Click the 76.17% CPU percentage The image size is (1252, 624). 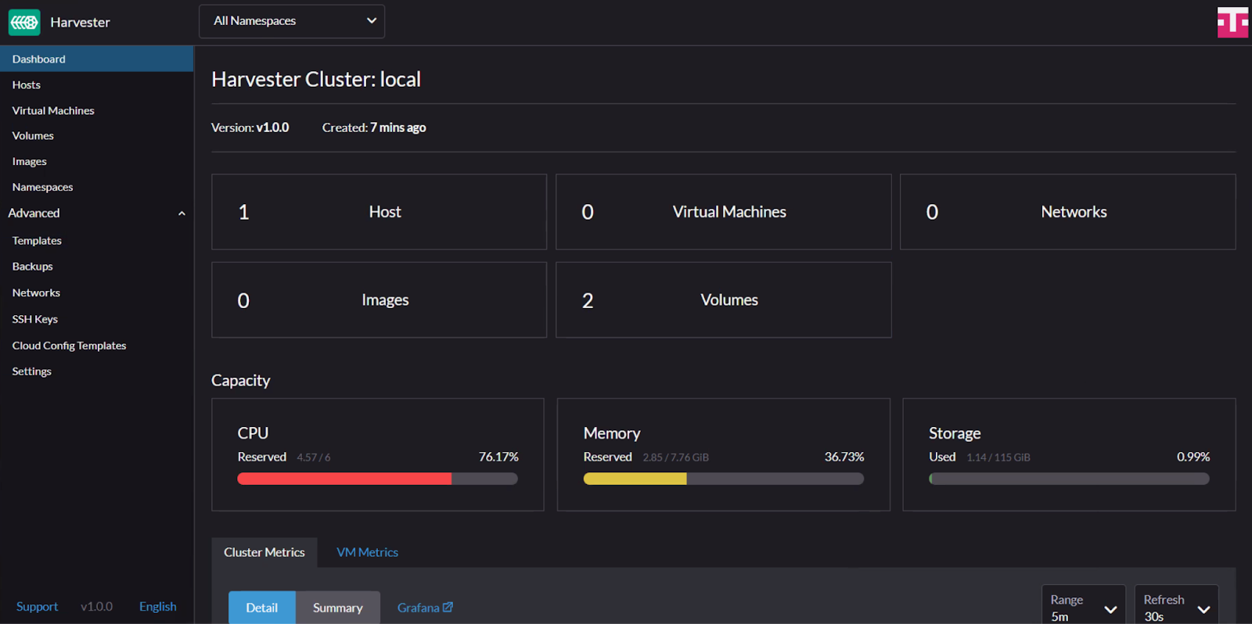click(x=498, y=457)
